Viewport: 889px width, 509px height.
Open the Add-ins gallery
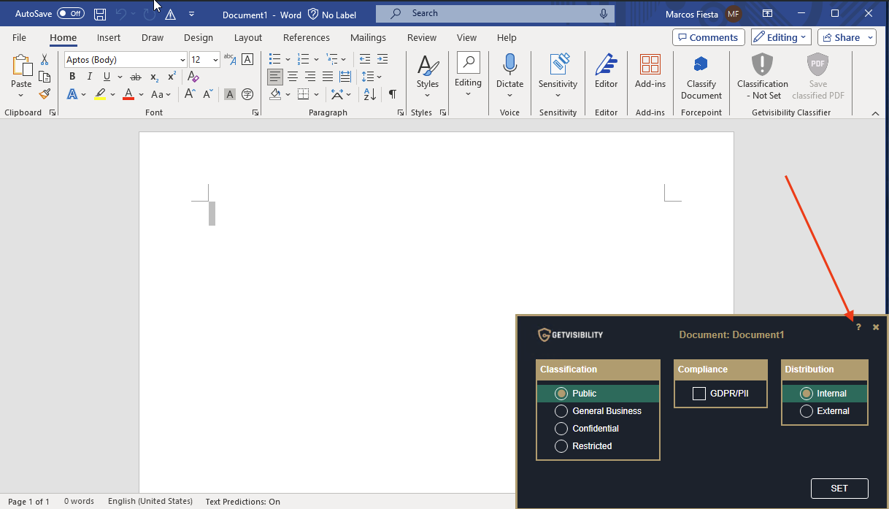tap(650, 72)
